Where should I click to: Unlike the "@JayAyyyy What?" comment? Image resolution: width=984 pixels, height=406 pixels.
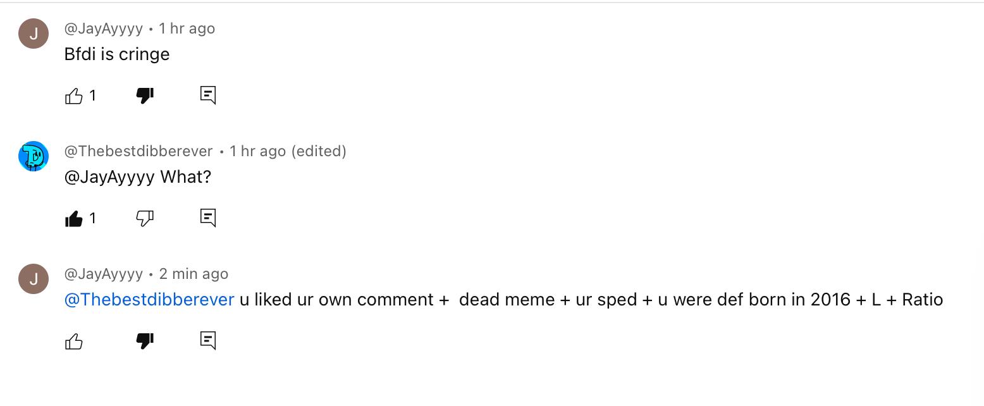[x=74, y=218]
